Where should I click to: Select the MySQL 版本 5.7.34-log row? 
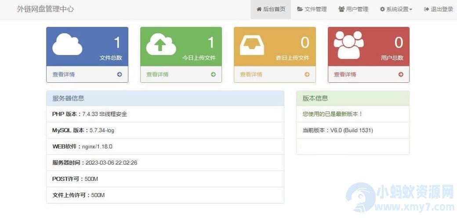tap(165, 130)
